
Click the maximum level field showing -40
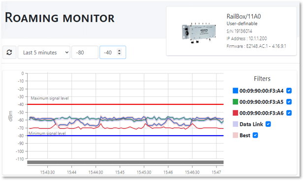pyautogui.click(x=113, y=52)
